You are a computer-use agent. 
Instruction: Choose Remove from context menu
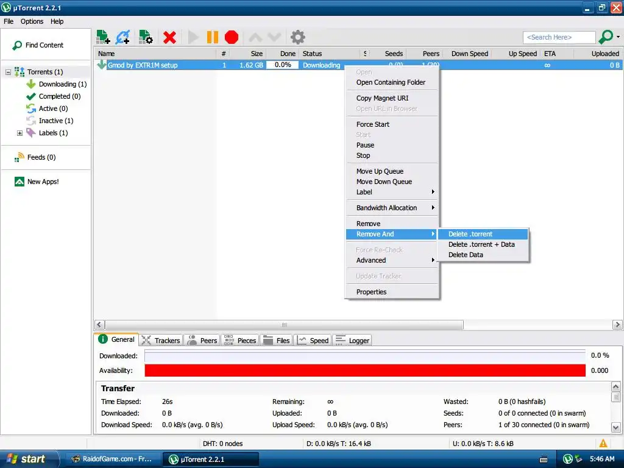coord(392,224)
